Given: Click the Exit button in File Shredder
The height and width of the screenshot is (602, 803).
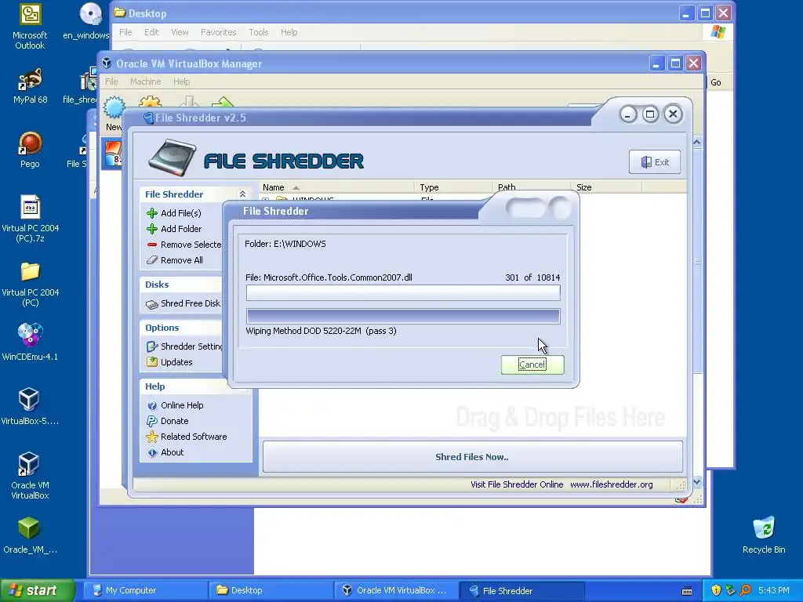Looking at the screenshot, I should tap(655, 162).
